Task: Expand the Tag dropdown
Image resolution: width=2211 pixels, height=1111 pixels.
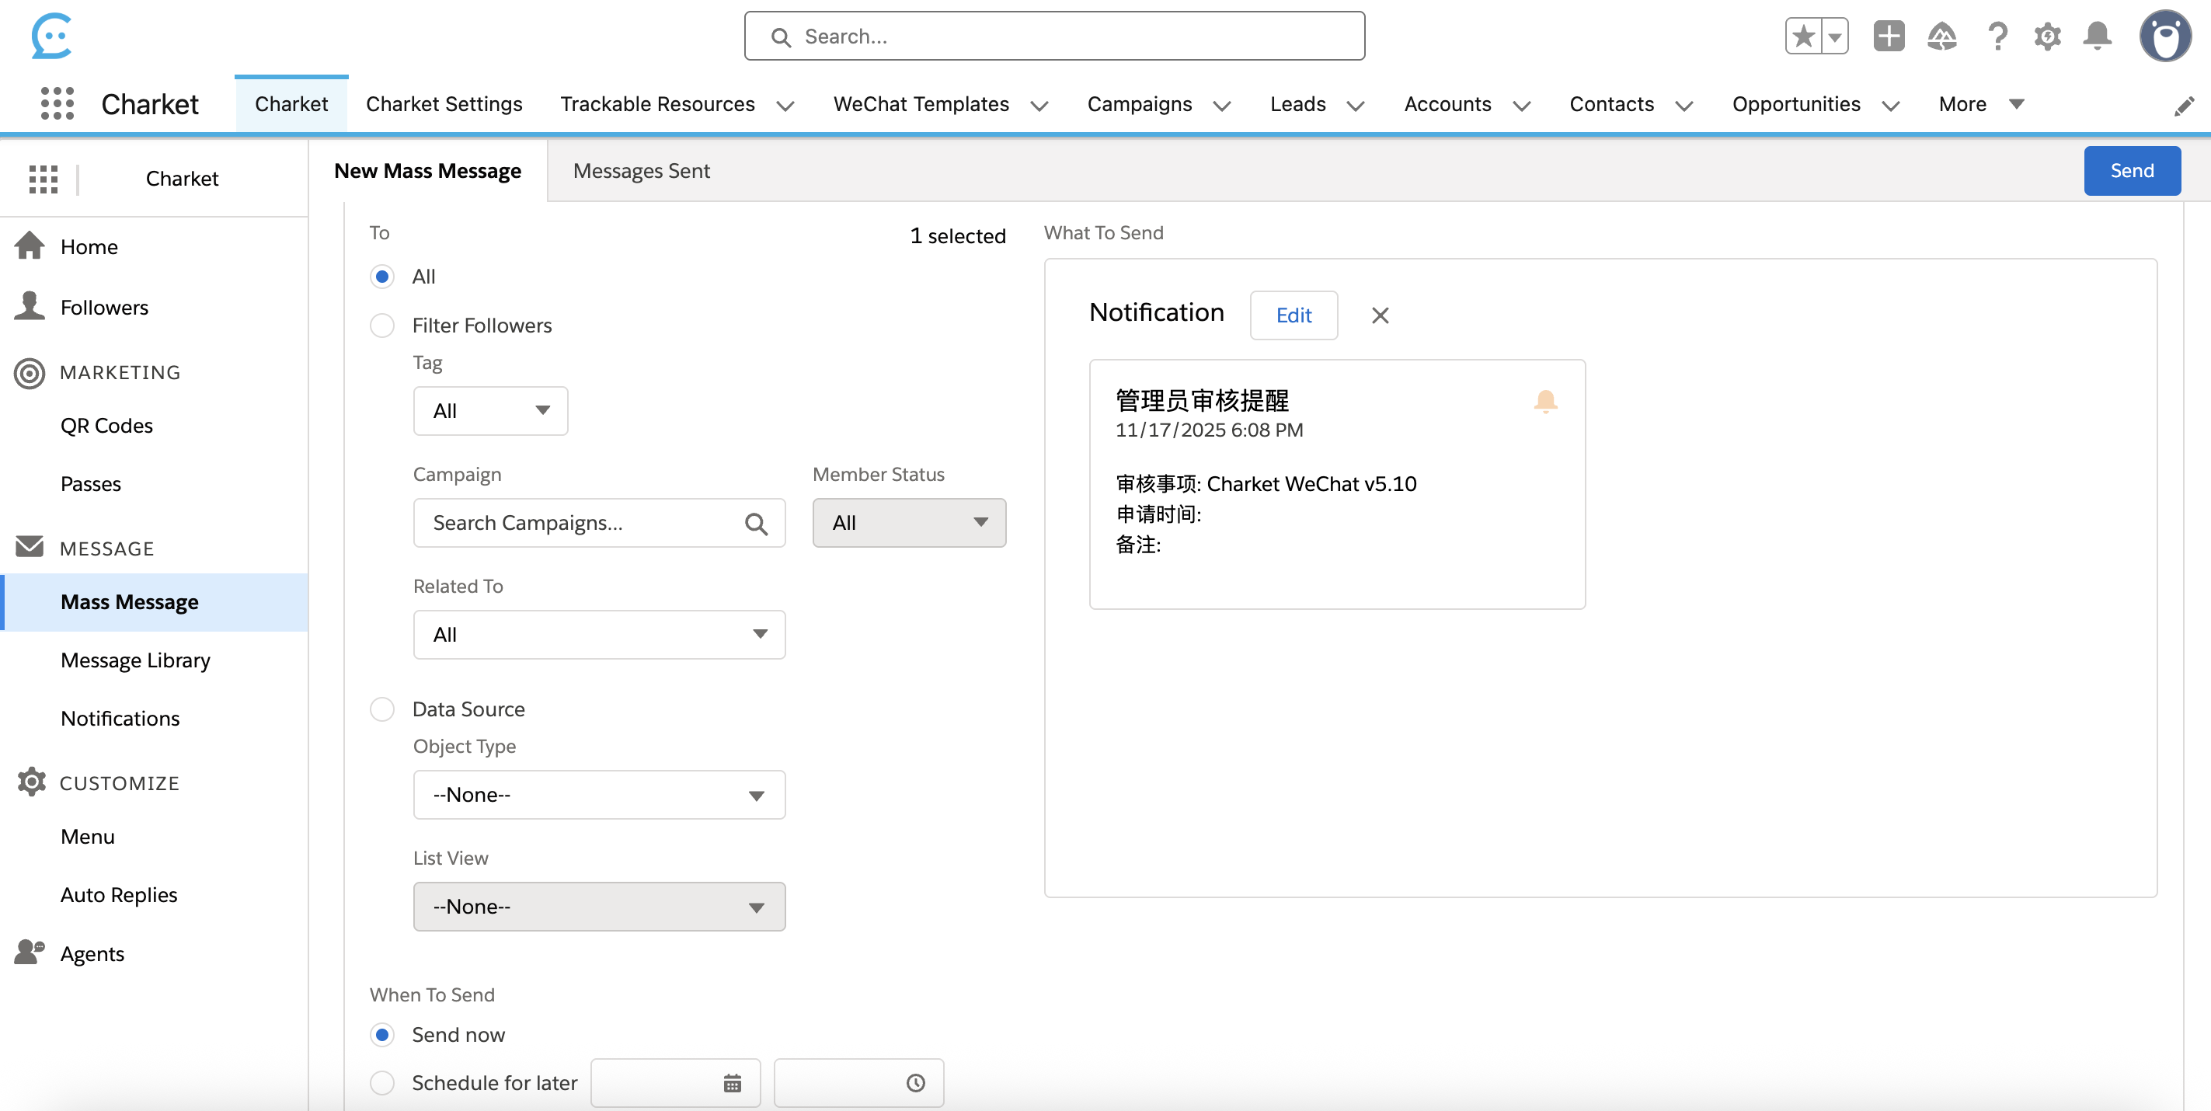Action: pyautogui.click(x=490, y=411)
